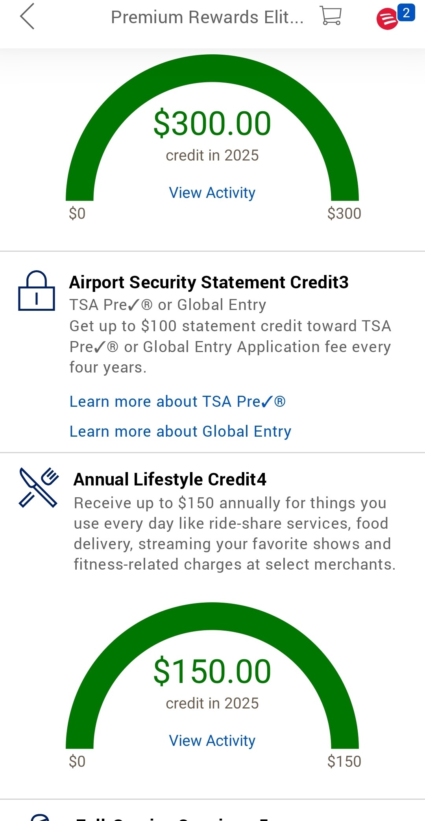
Task: Tap the $150.00 credit amount text
Action: (x=212, y=672)
